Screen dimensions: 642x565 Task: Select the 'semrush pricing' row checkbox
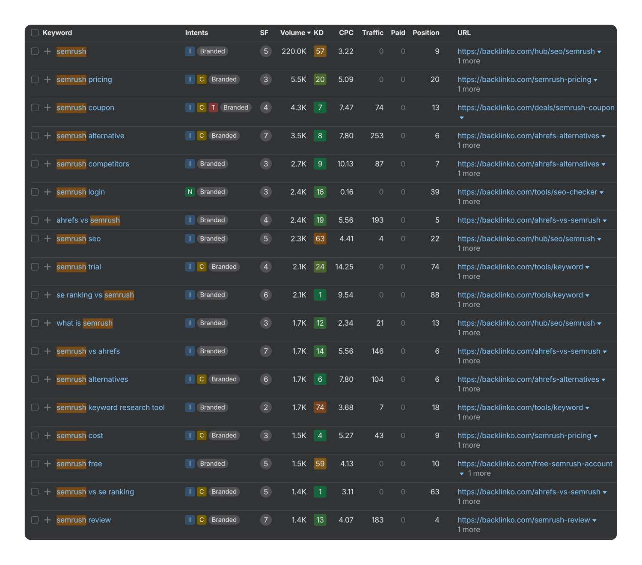pos(35,80)
